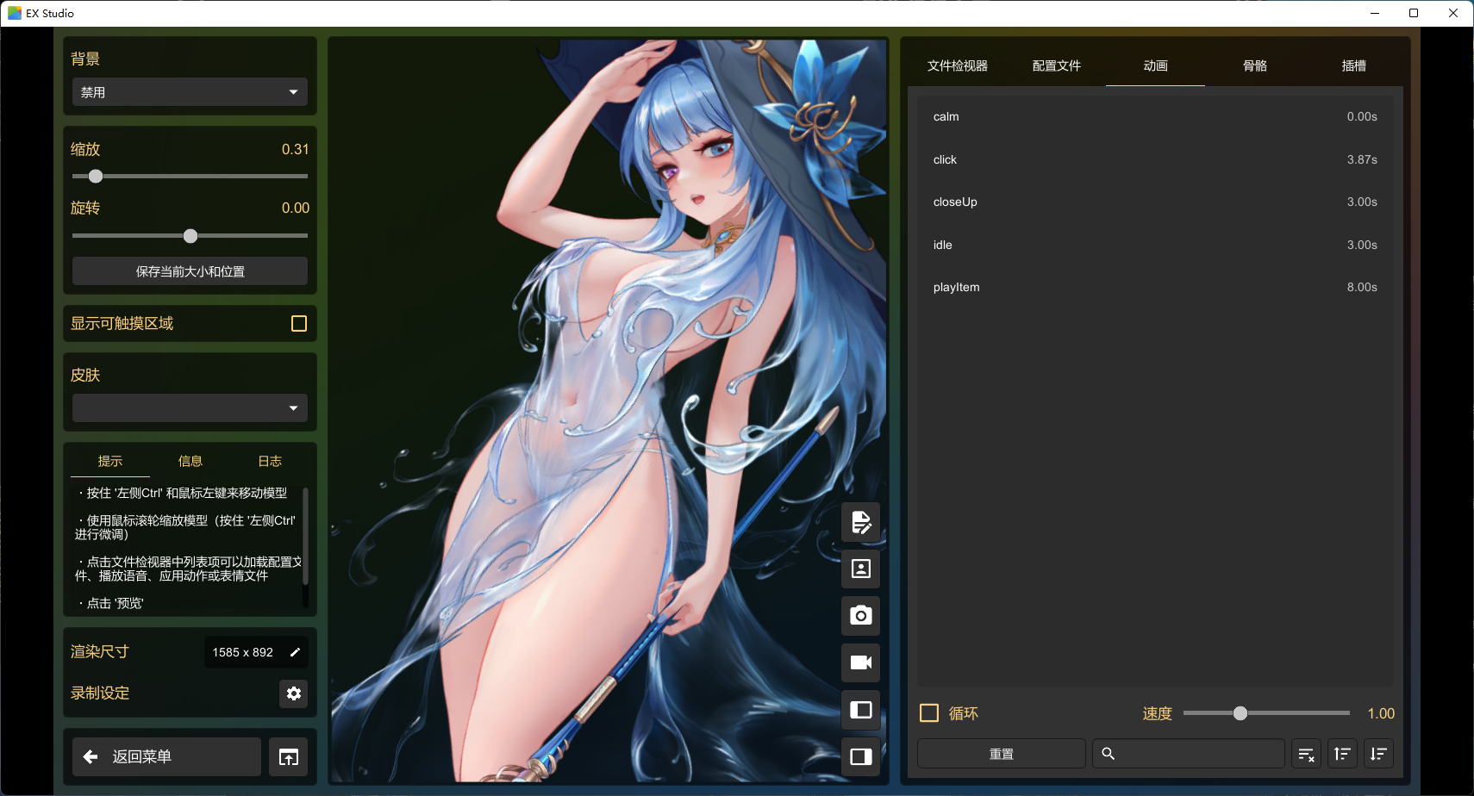Start recording with the video camera icon
Screen dimensions: 1474x796
pyautogui.click(x=860, y=662)
